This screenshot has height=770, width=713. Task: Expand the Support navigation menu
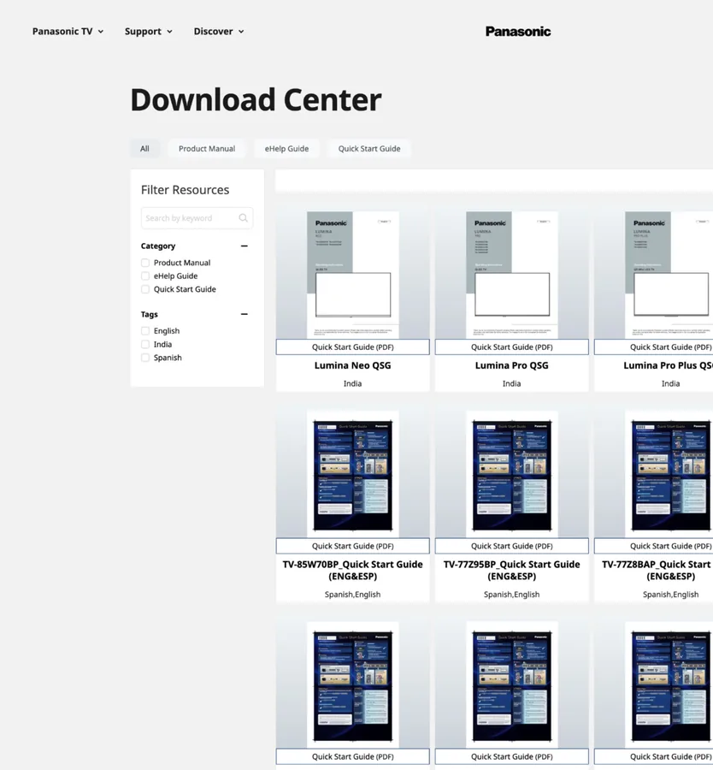point(148,32)
